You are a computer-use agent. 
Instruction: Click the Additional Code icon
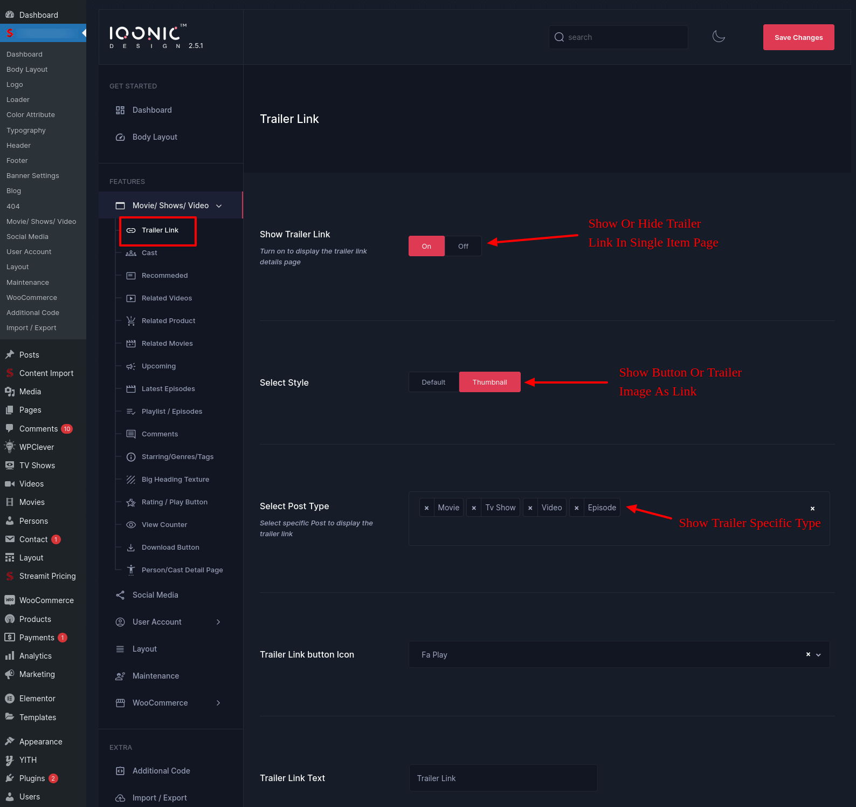(x=120, y=771)
